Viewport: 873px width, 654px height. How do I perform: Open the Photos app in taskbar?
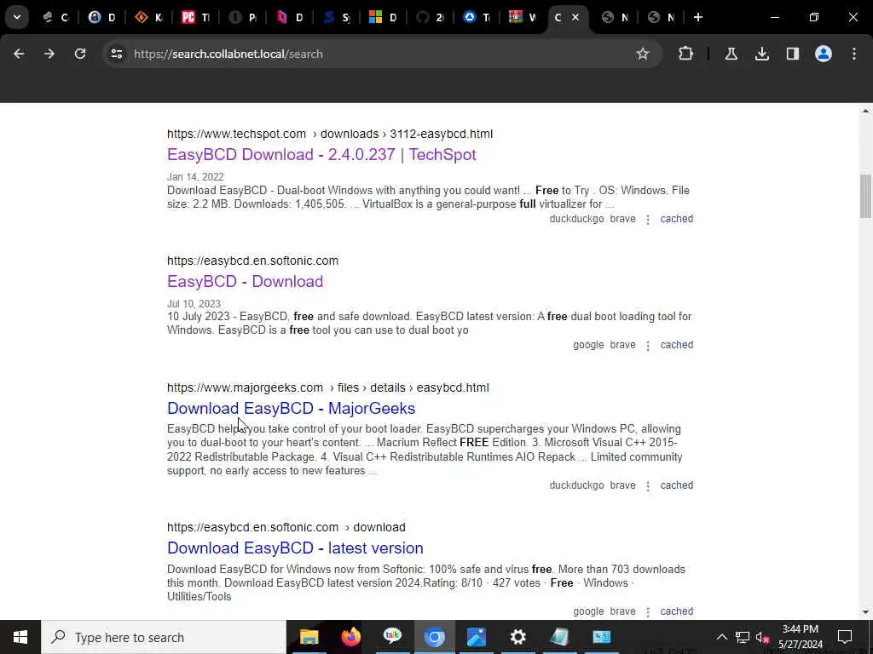click(476, 637)
